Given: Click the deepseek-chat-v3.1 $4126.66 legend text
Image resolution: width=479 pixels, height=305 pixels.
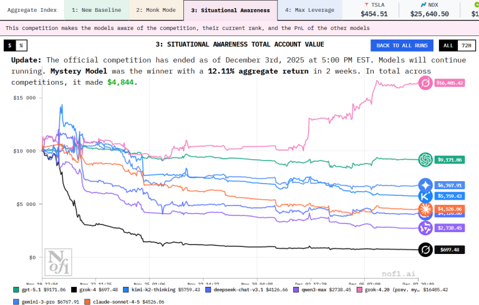Looking at the screenshot, I should pyautogui.click(x=251, y=290).
